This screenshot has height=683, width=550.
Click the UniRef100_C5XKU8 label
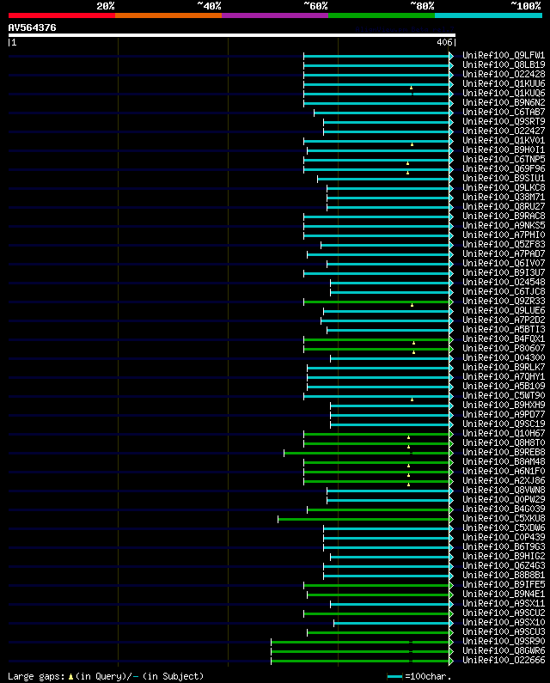[504, 518]
